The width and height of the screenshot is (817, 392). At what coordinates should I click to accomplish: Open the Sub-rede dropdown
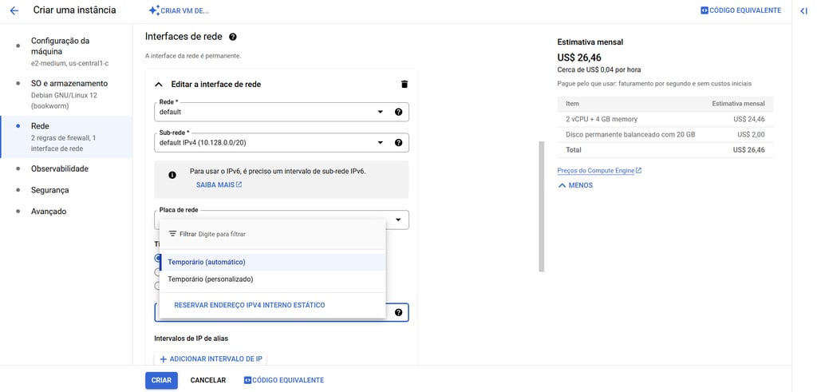(271, 143)
